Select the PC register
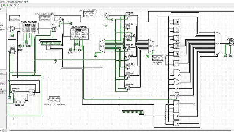The width and height of the screenshot is (234, 132). 14,91
